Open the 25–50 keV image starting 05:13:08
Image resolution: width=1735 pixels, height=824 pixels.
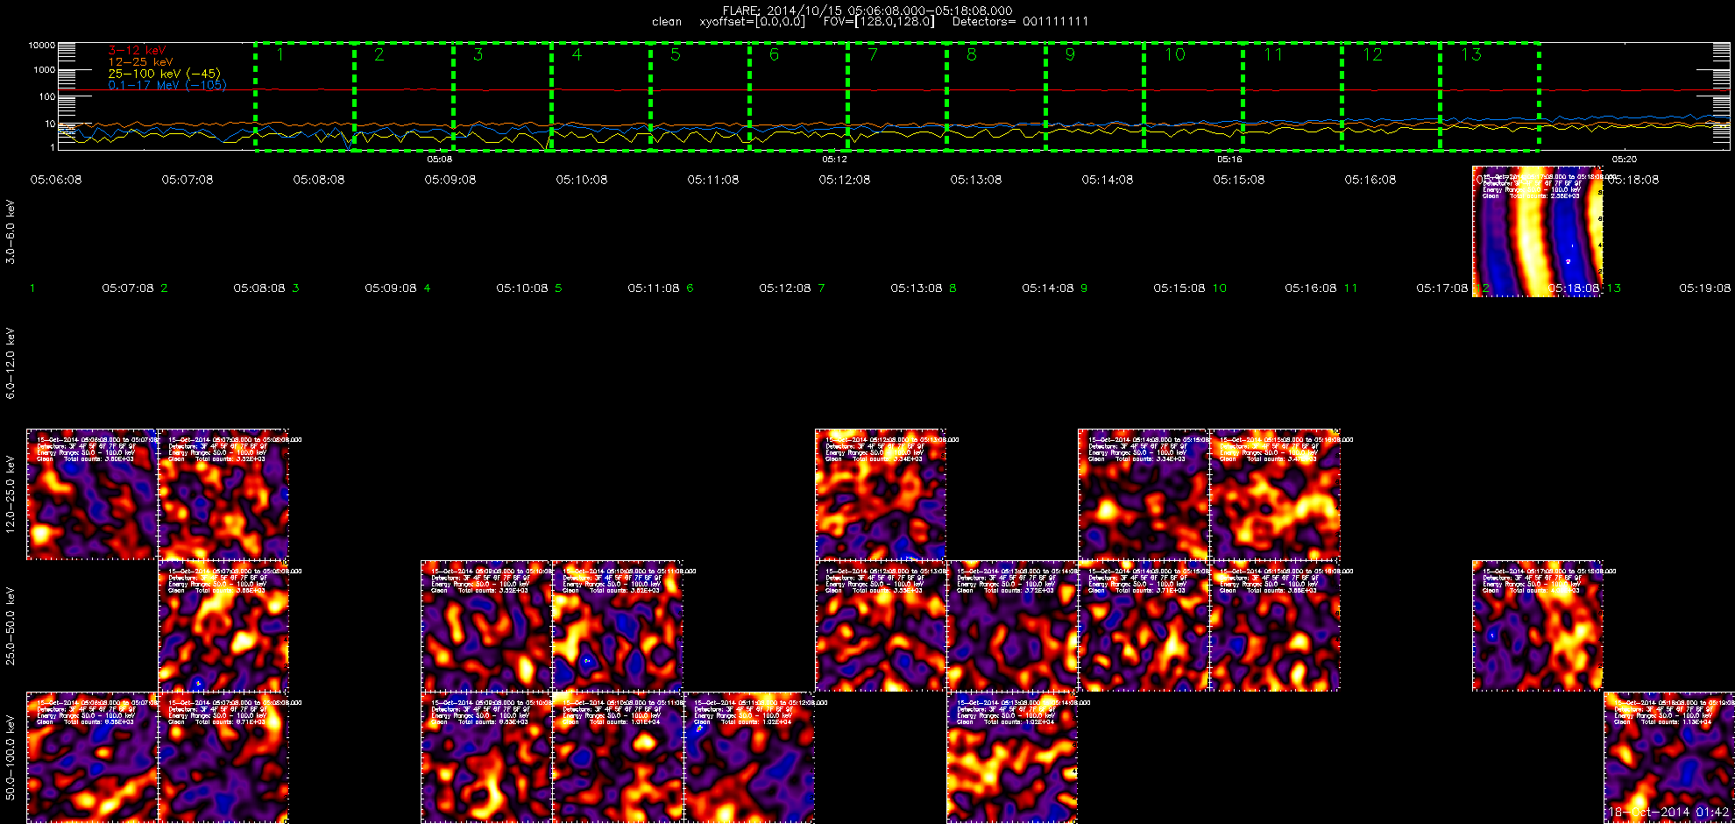(x=1012, y=626)
